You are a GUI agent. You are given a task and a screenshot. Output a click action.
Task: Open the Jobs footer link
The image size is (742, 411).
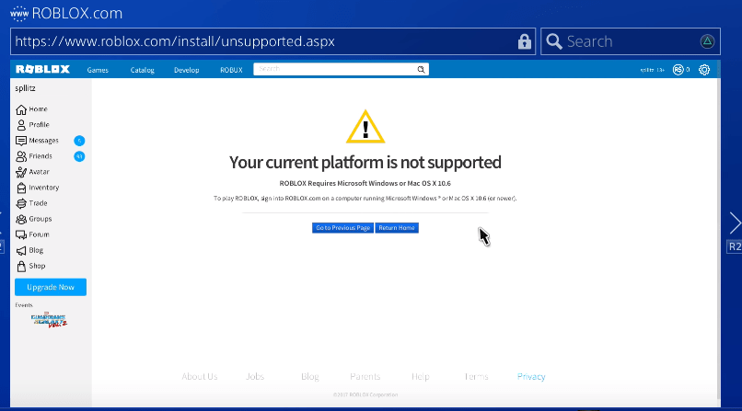[x=255, y=376]
